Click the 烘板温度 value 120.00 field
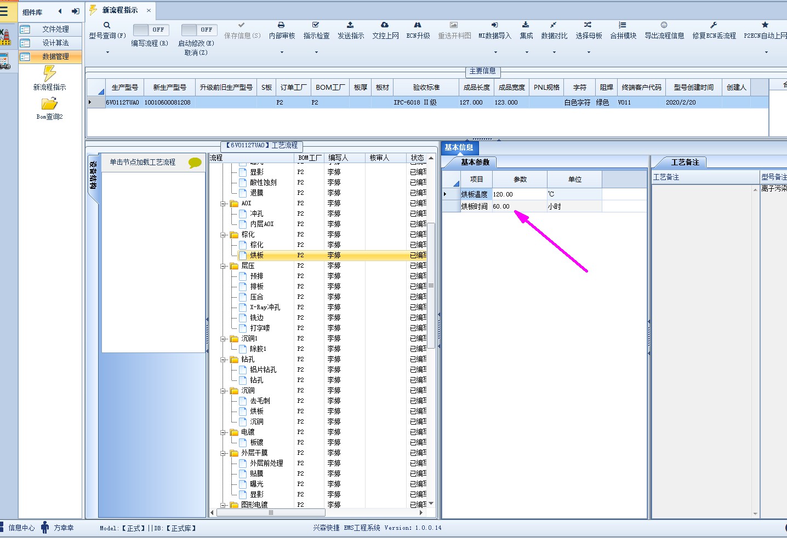Screen dimensions: 787x538 click(519, 194)
